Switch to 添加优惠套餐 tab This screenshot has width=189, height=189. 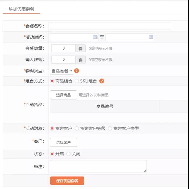pos(21,9)
